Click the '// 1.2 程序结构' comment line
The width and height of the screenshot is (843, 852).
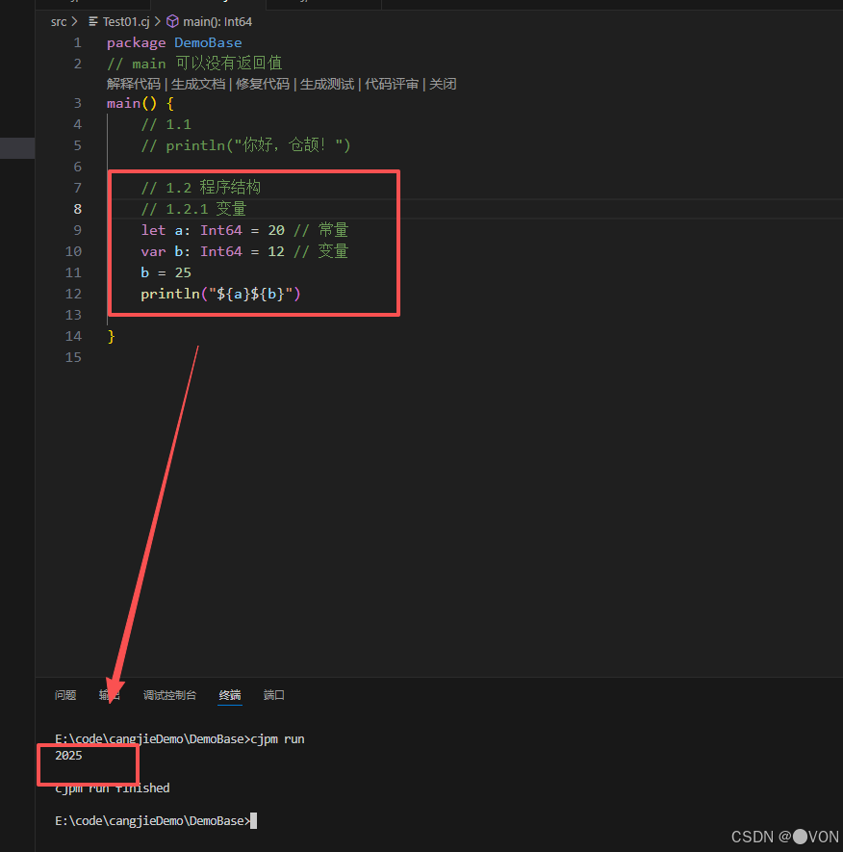[200, 188]
